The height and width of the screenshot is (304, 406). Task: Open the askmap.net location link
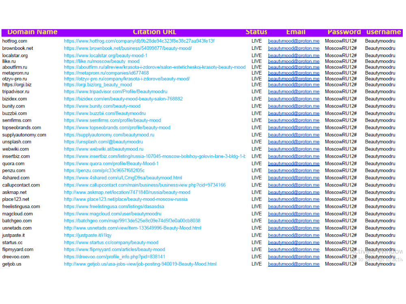click(127, 192)
